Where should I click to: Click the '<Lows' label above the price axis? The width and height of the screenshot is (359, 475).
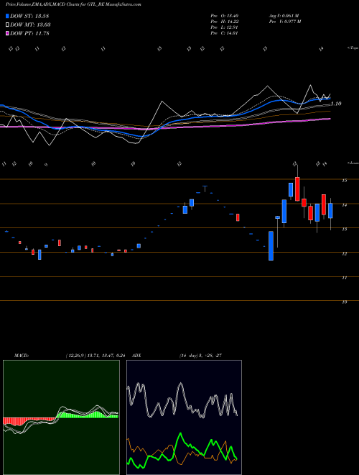click(353, 163)
